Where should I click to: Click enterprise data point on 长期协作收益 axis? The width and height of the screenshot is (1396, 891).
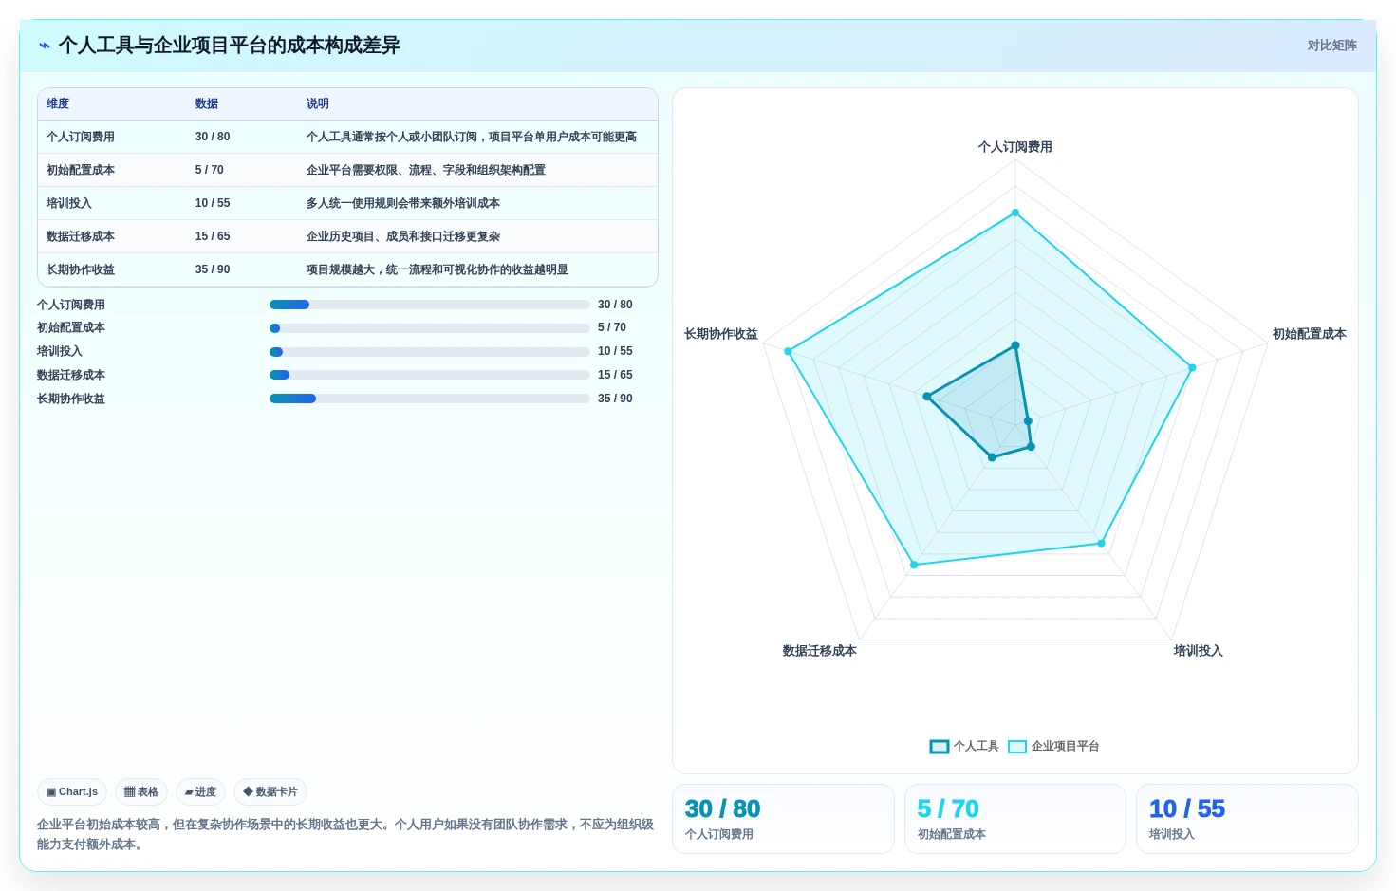click(x=788, y=351)
